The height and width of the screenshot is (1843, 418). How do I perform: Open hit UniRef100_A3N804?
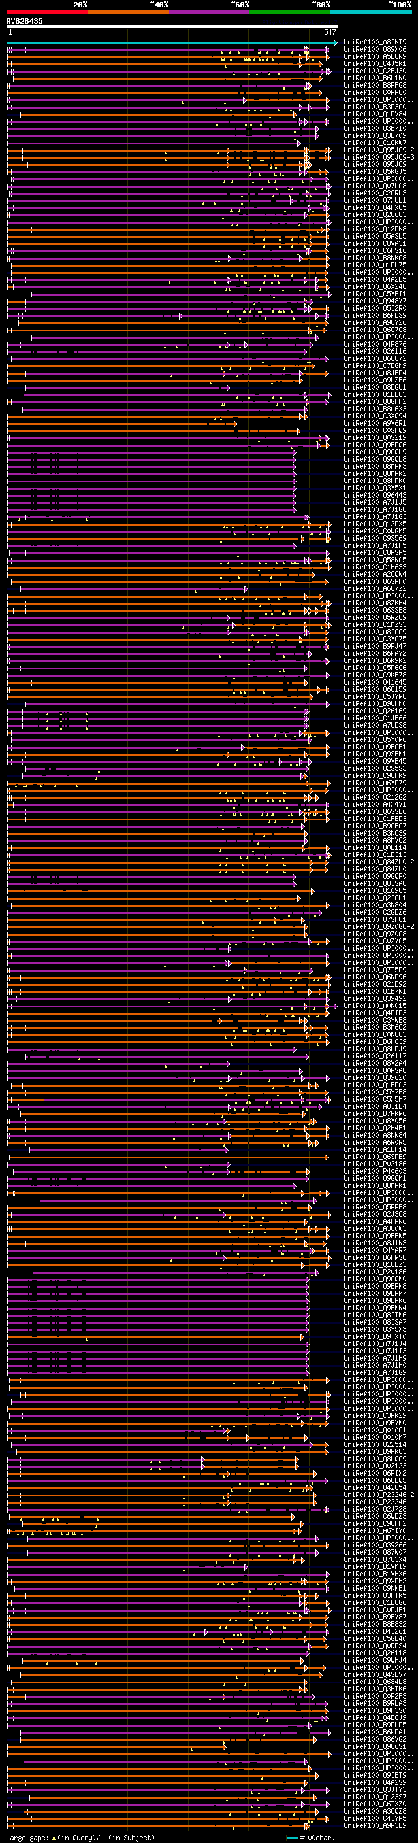click(x=375, y=905)
